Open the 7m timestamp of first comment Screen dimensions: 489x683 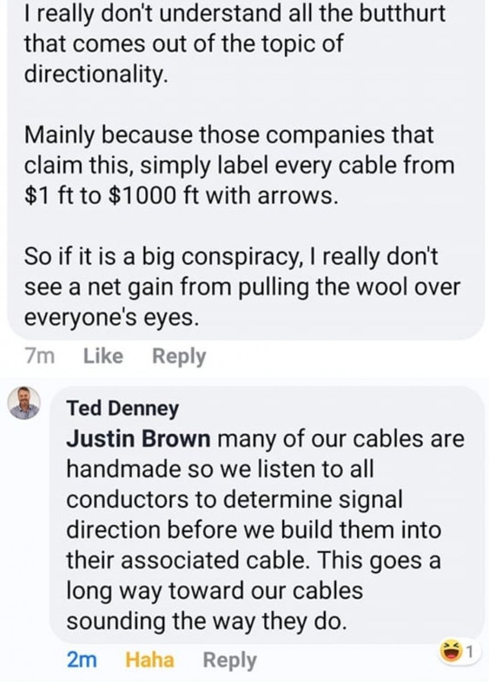[x=40, y=356]
